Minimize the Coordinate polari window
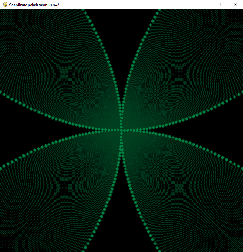The width and height of the screenshot is (243, 252). 208,5
